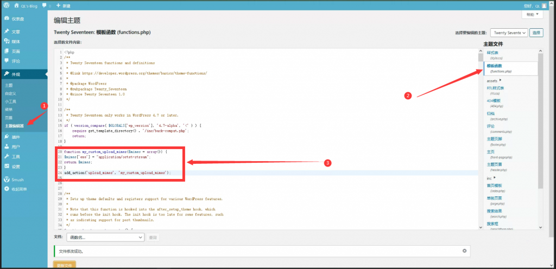
Task: Open the Twenty Seventeen theme dropdown
Action: tap(509, 33)
